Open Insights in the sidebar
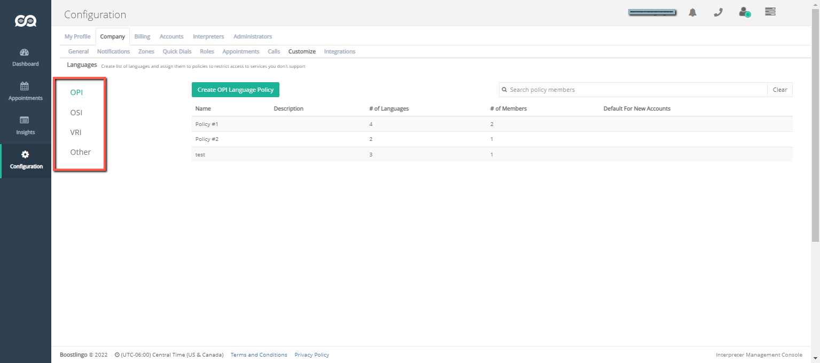 (x=25, y=125)
